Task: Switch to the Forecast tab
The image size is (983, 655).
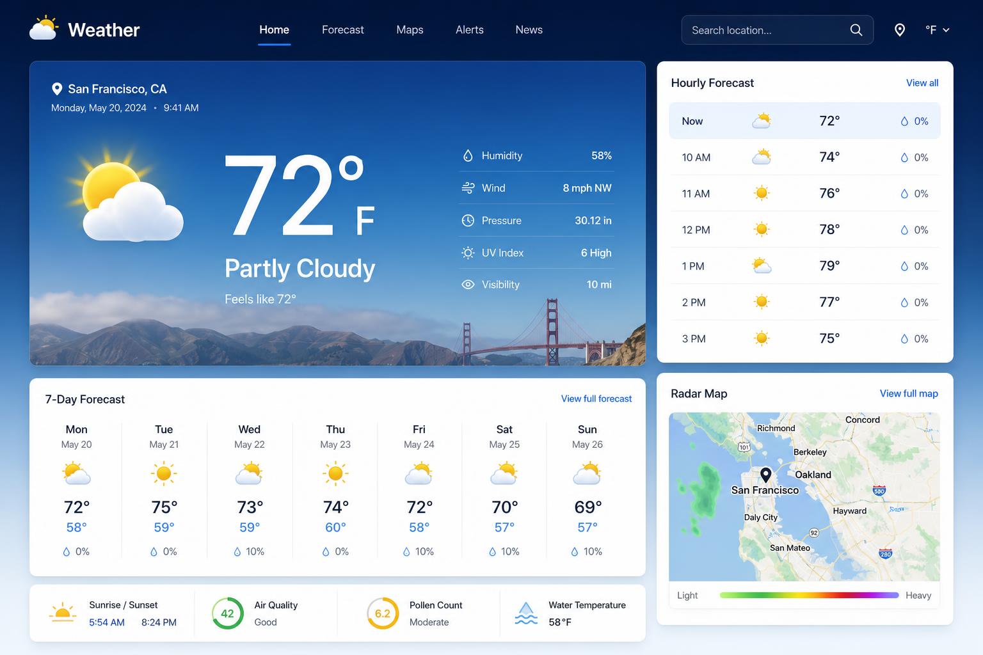Action: coord(342,30)
